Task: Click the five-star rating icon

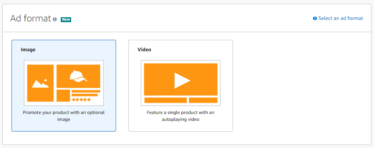Action: [x=81, y=99]
